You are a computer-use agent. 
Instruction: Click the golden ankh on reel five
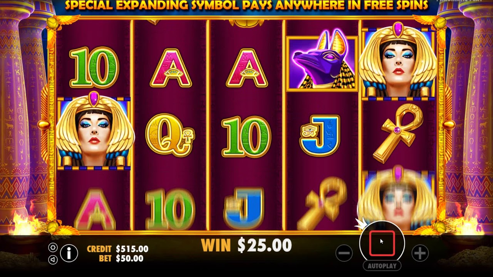[399, 133]
